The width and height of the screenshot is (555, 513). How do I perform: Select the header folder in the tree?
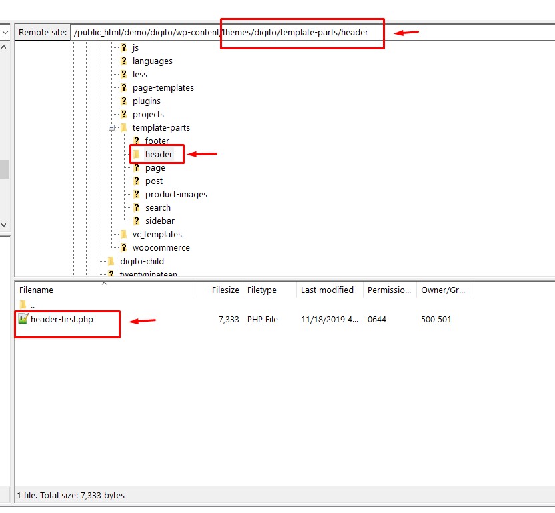point(160,154)
